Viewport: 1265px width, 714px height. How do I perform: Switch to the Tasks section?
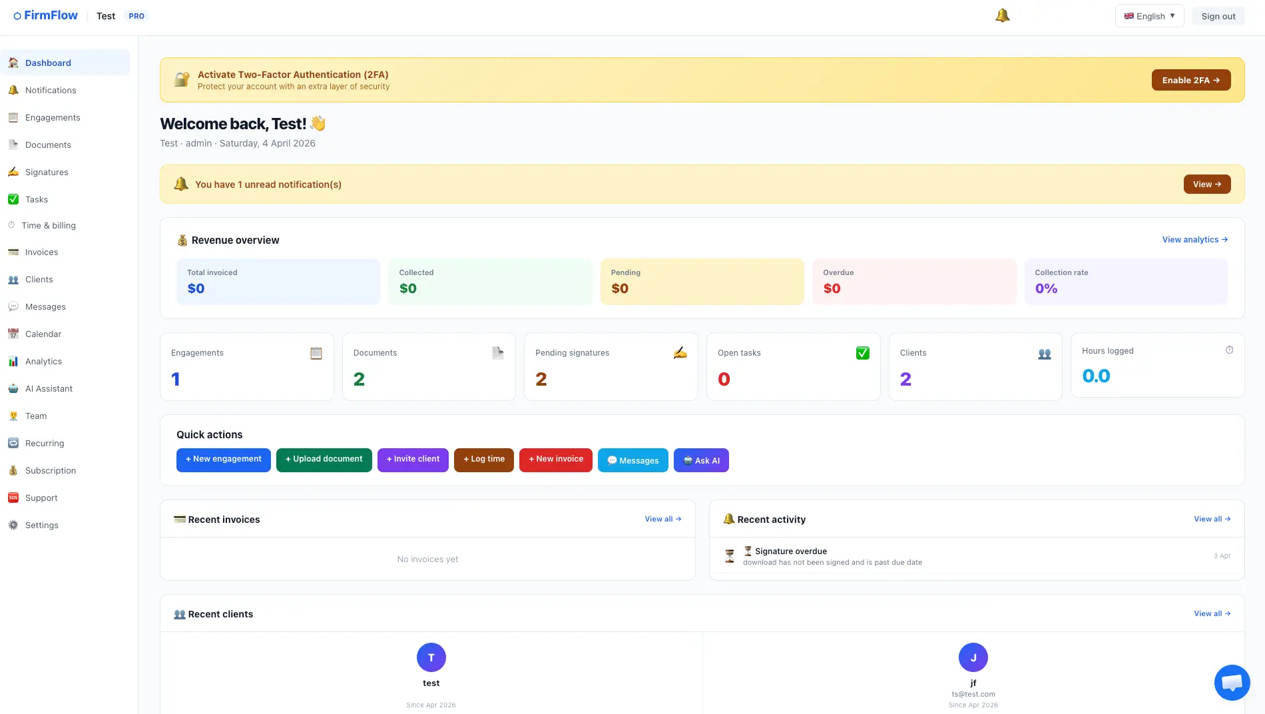[x=36, y=199]
